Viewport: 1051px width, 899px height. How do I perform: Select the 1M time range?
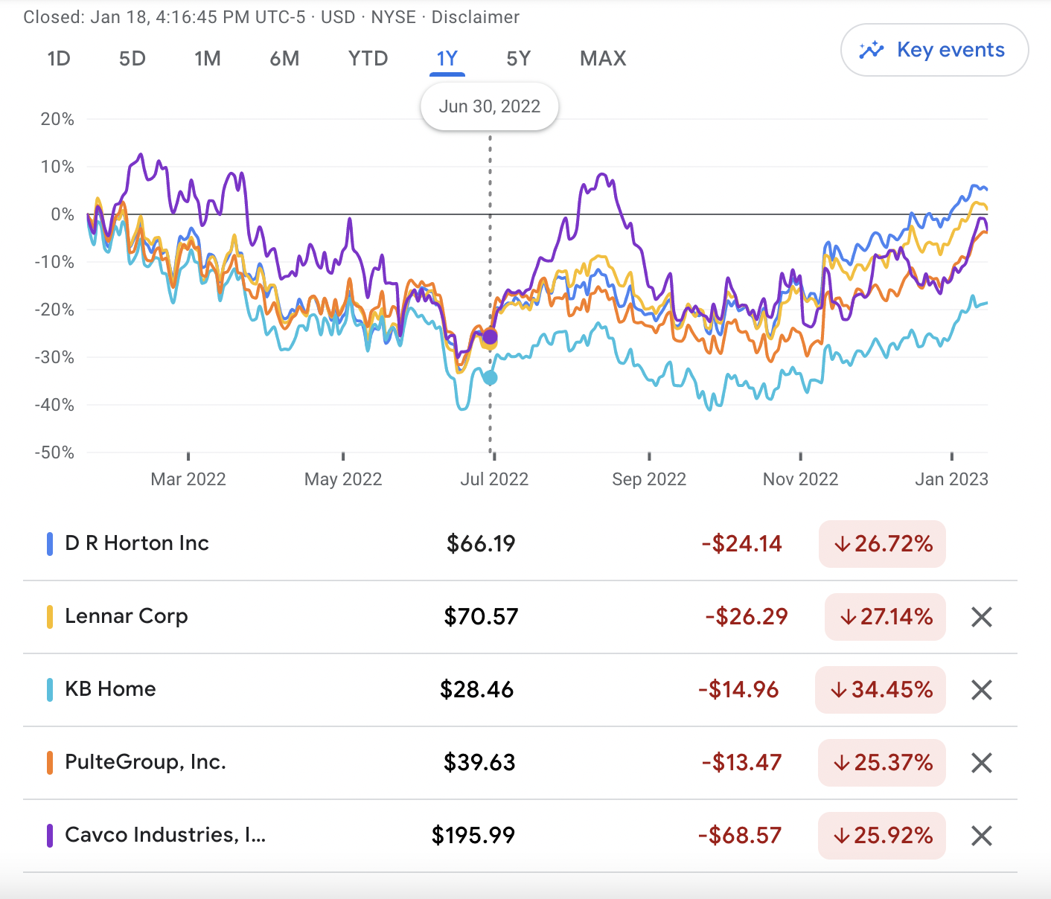(x=208, y=59)
